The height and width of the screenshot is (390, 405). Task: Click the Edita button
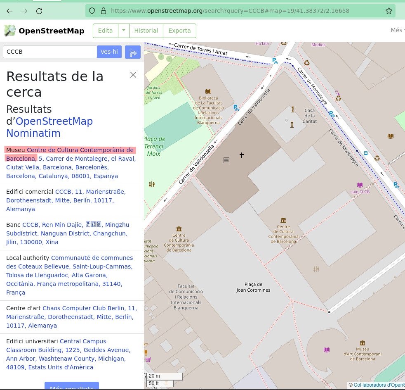coord(106,31)
